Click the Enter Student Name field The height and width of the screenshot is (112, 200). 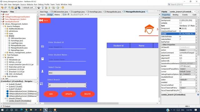[67, 59]
